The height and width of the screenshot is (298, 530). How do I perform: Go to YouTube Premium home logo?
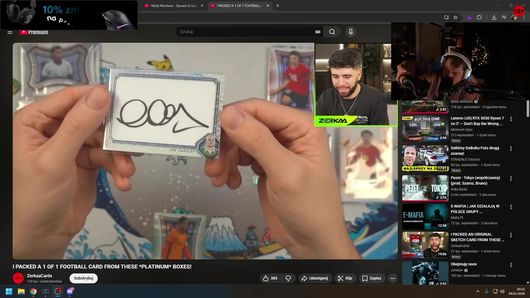34,32
